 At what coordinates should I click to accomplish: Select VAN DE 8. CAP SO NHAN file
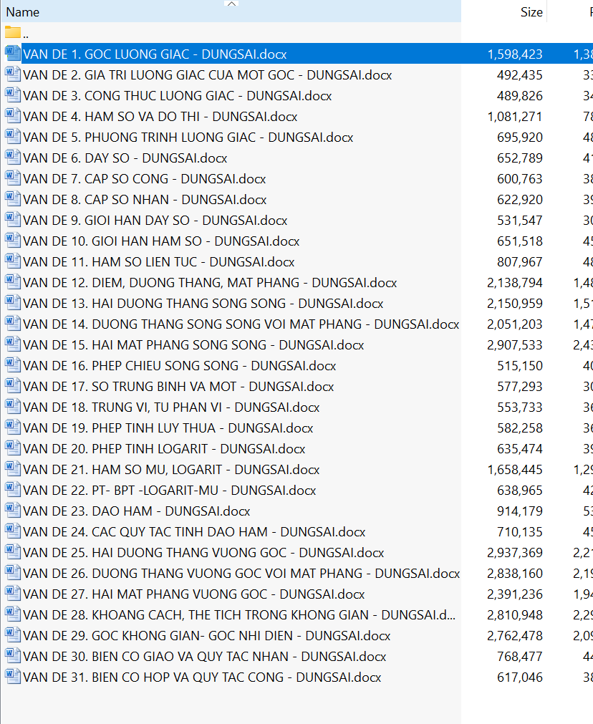[x=145, y=200]
